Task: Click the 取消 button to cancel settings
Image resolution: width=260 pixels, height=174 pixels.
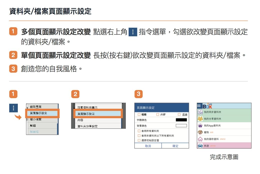Action: point(148,146)
